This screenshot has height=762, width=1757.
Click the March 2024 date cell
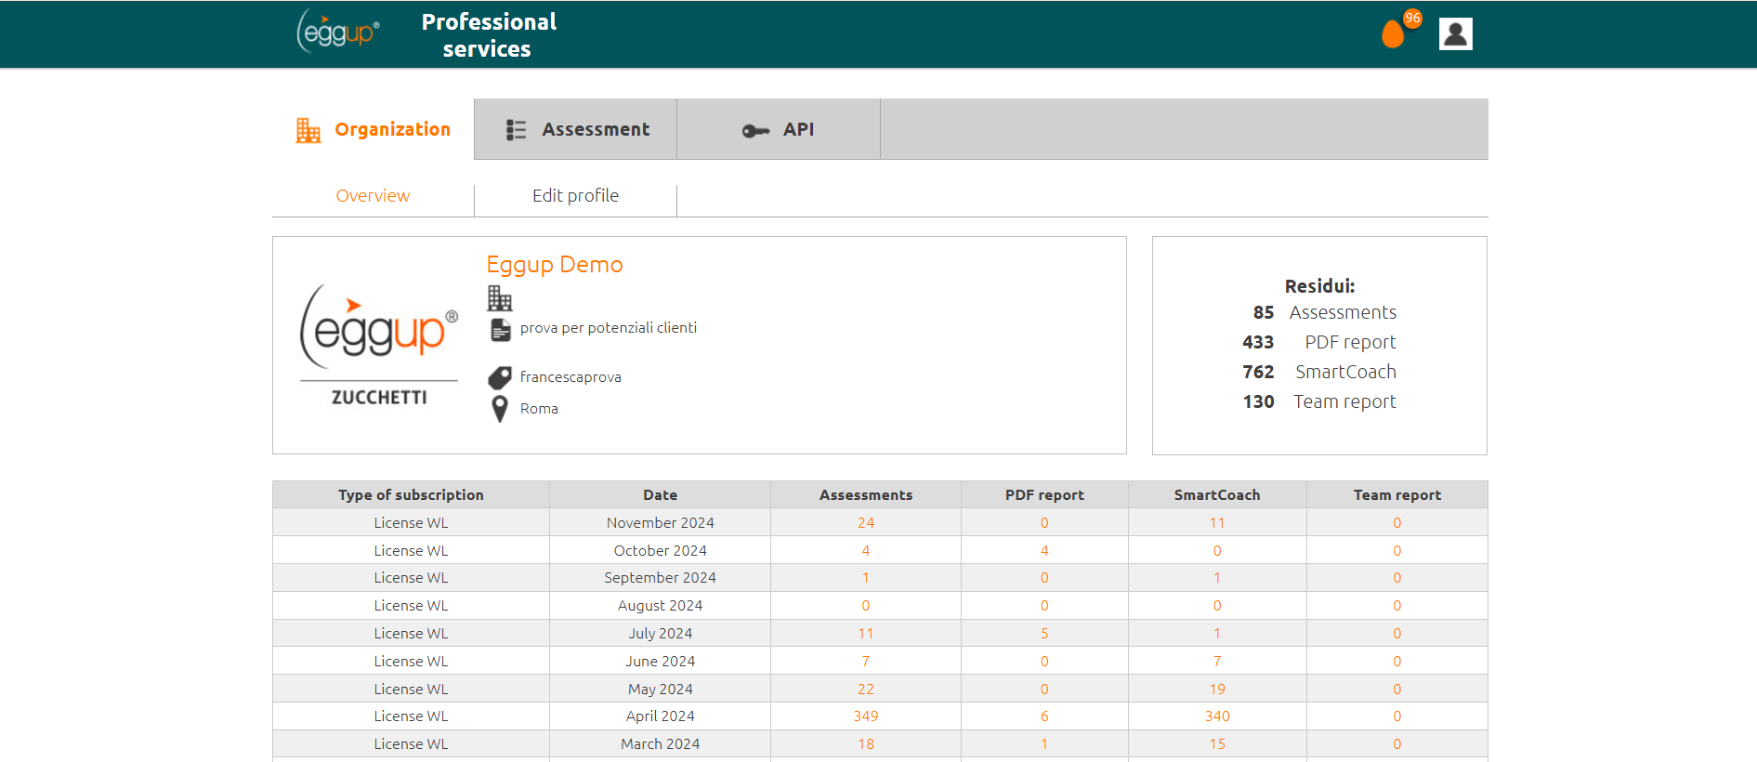pos(661,744)
